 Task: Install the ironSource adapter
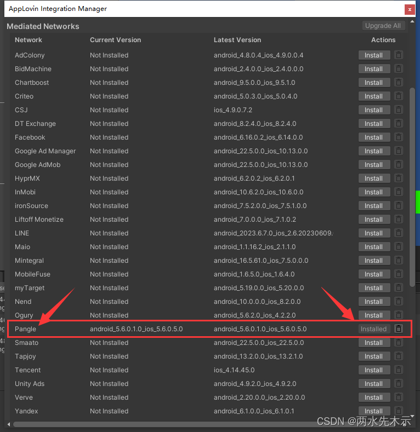click(374, 205)
